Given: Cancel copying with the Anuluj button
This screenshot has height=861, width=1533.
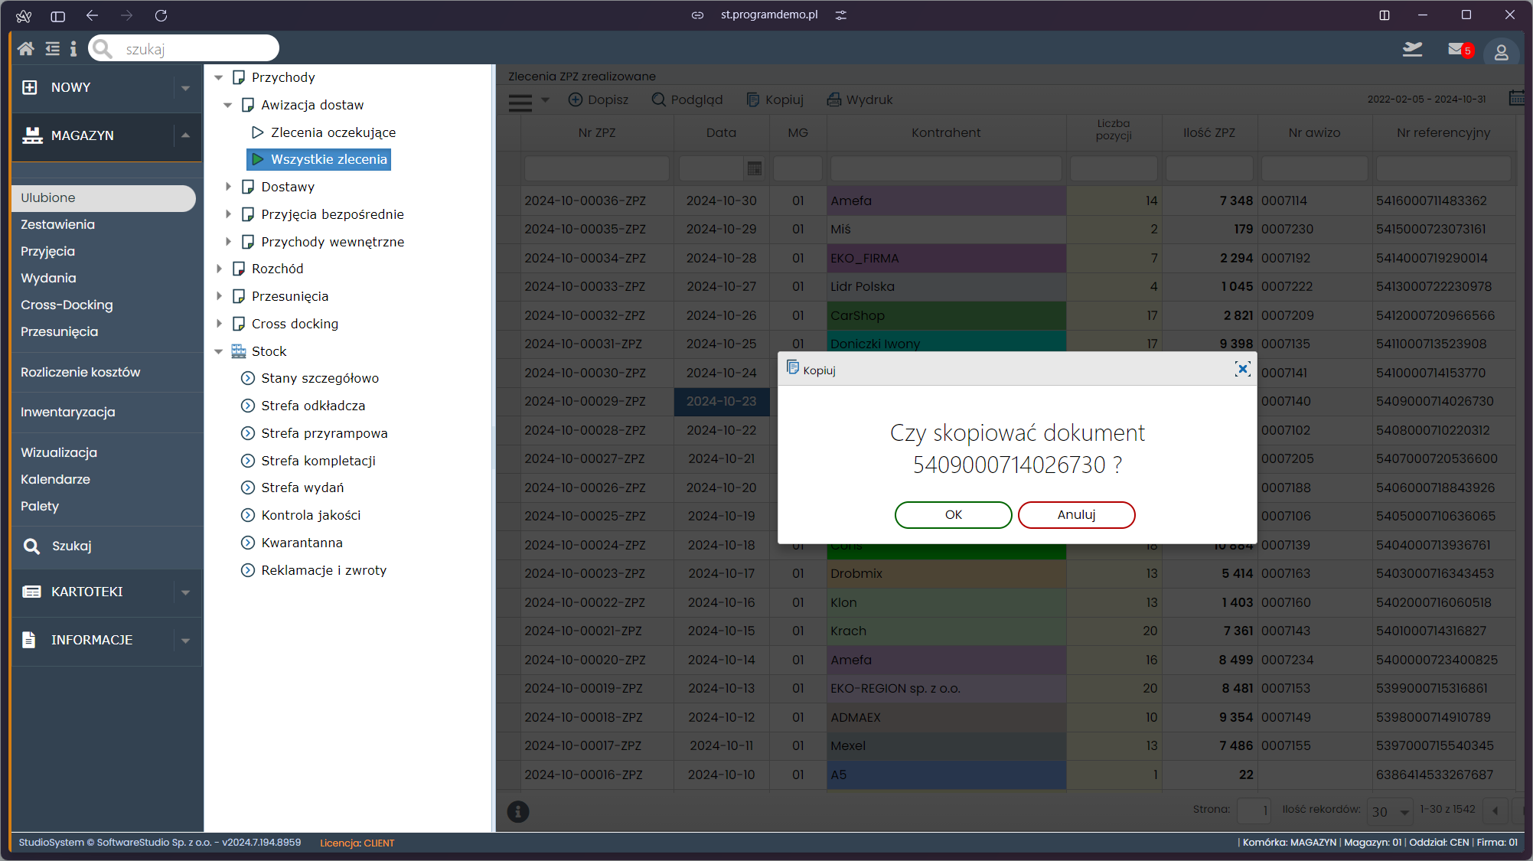Looking at the screenshot, I should point(1076,514).
